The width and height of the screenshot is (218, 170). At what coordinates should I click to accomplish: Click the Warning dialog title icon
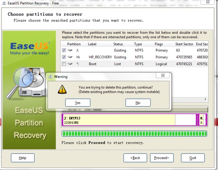coord(51,77)
